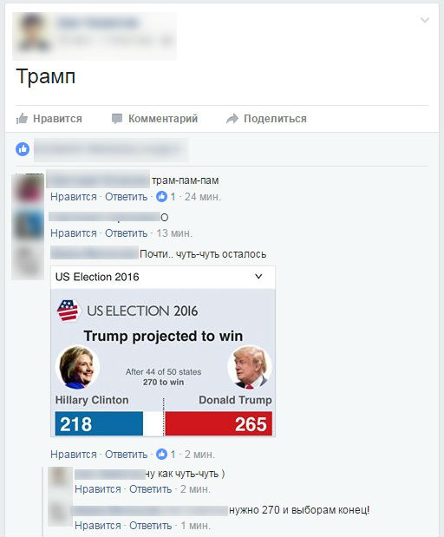The width and height of the screenshot is (444, 537).
Task: Reply to the 13 мин. comment with Ответить
Action: [x=126, y=232]
